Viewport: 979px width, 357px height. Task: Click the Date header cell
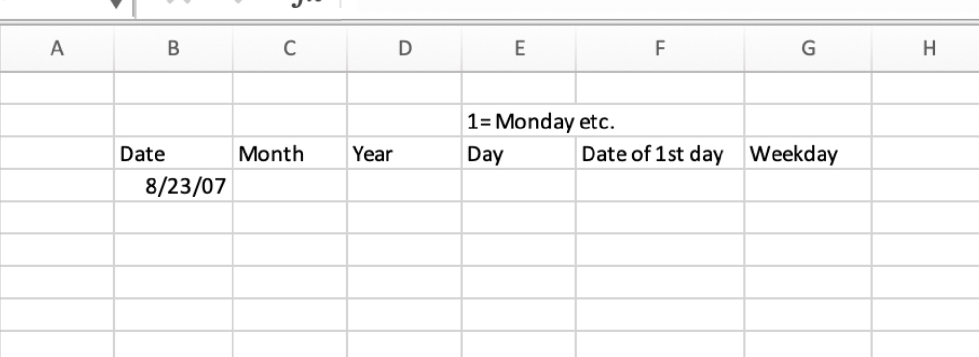coord(173,153)
